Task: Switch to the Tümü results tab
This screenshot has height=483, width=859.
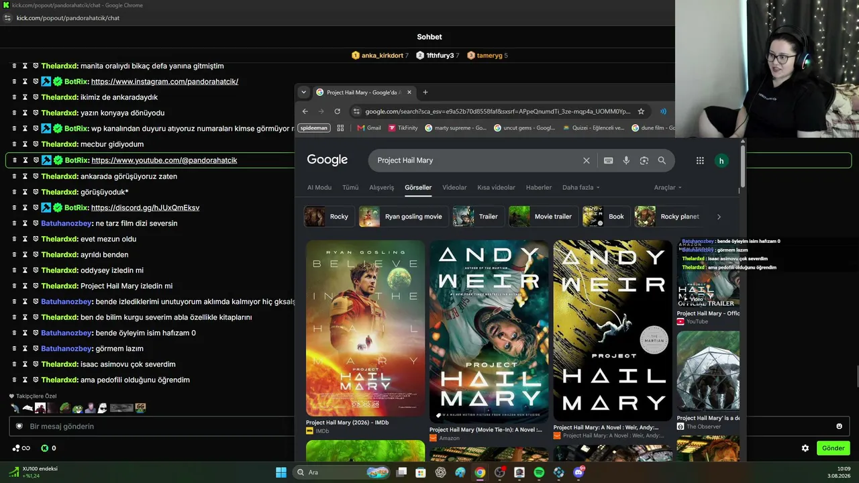Action: tap(350, 188)
